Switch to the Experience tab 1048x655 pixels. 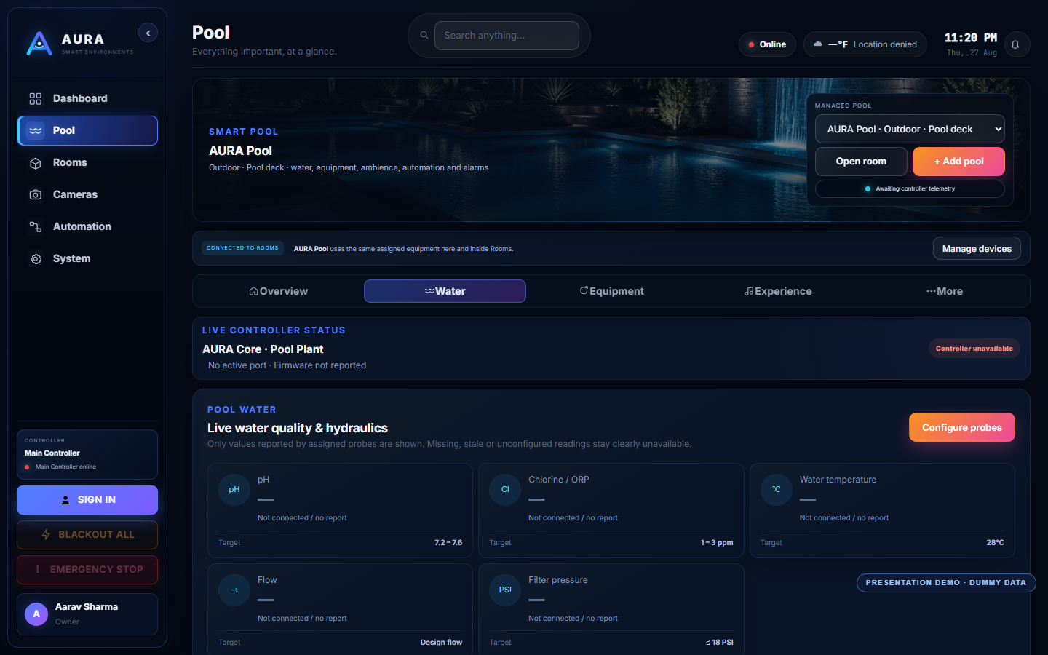(777, 291)
